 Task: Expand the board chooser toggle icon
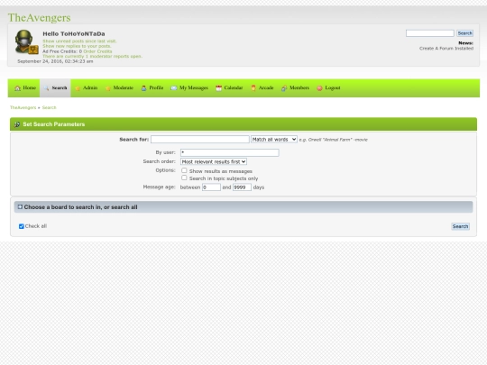[x=20, y=206]
